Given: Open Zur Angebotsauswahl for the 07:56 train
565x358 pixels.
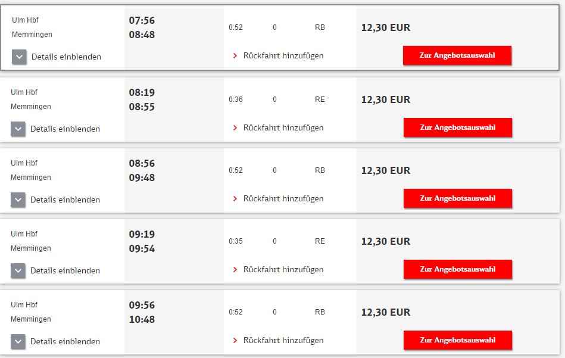Looking at the screenshot, I should click(x=457, y=55).
